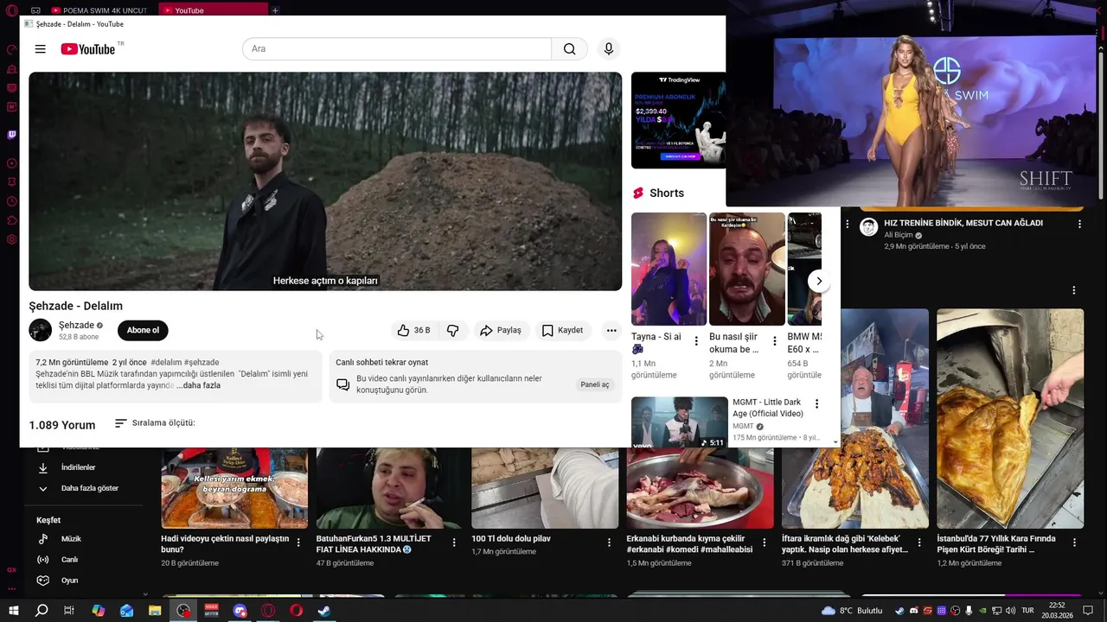Open Müzik under Keşfet
The image size is (1107, 622).
point(71,539)
